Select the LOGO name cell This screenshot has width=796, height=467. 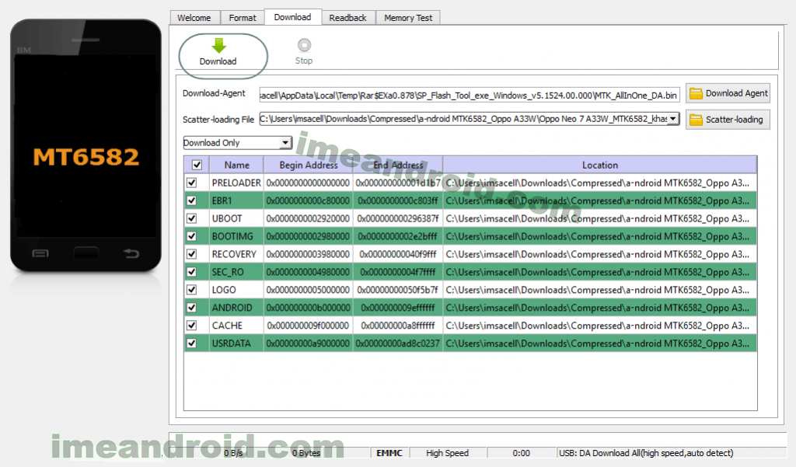click(x=236, y=290)
